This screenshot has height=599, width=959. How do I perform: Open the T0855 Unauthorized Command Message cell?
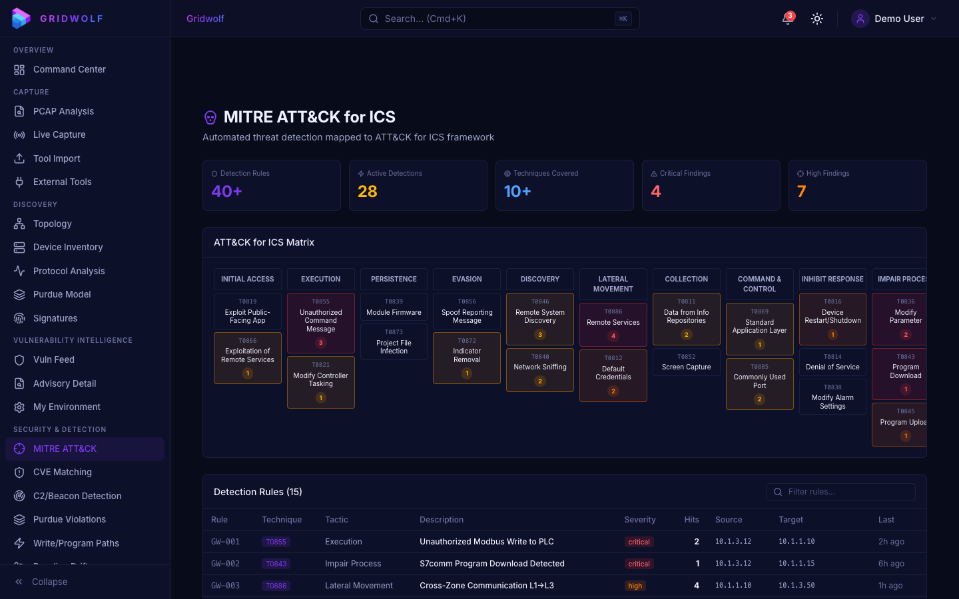(x=320, y=323)
